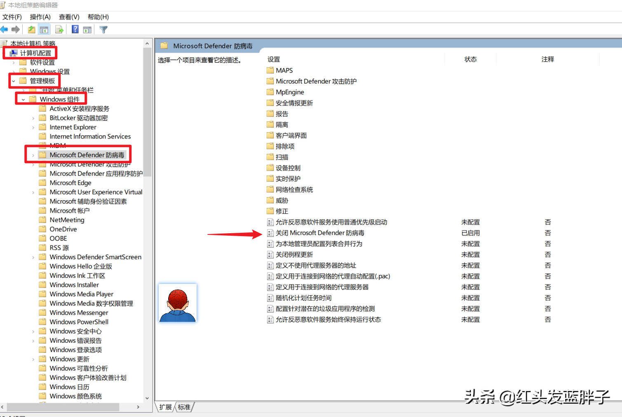Expand Windows Defender SmartScreen node

pos(33,257)
